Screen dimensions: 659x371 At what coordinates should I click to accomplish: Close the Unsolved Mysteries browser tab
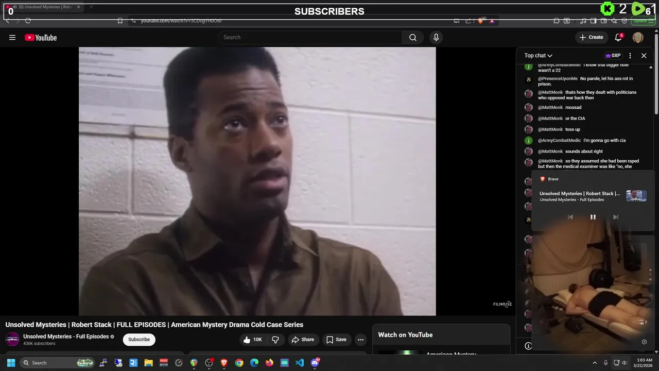pyautogui.click(x=79, y=7)
